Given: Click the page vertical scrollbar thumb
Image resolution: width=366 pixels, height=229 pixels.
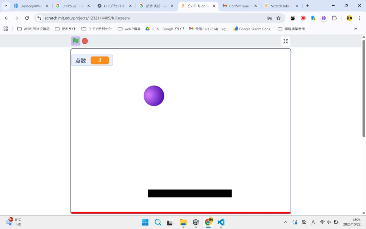Looking at the screenshot, I should coord(363,88).
